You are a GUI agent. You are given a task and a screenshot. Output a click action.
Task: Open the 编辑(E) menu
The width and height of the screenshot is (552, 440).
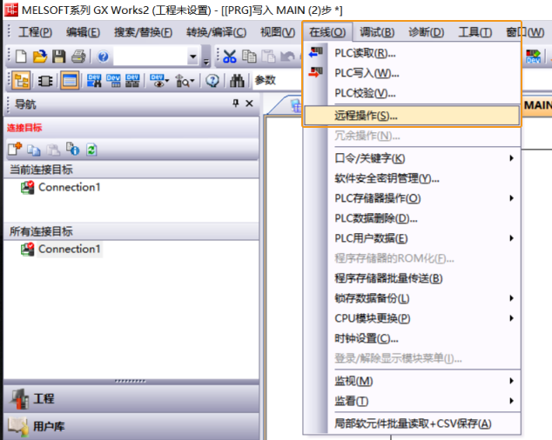pos(83,32)
